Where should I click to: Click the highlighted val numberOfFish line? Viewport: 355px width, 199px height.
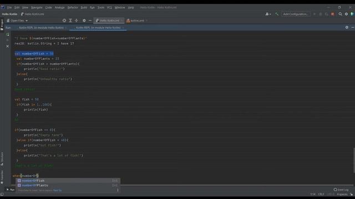point(34,54)
